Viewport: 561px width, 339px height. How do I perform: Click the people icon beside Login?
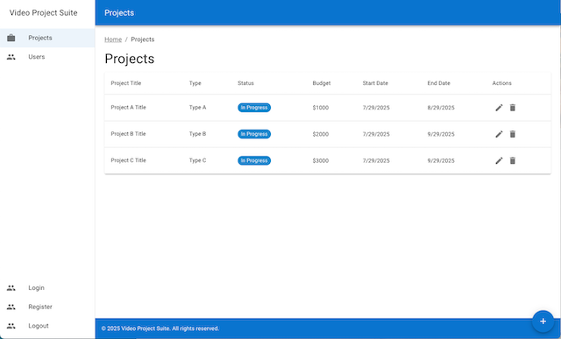pos(11,288)
